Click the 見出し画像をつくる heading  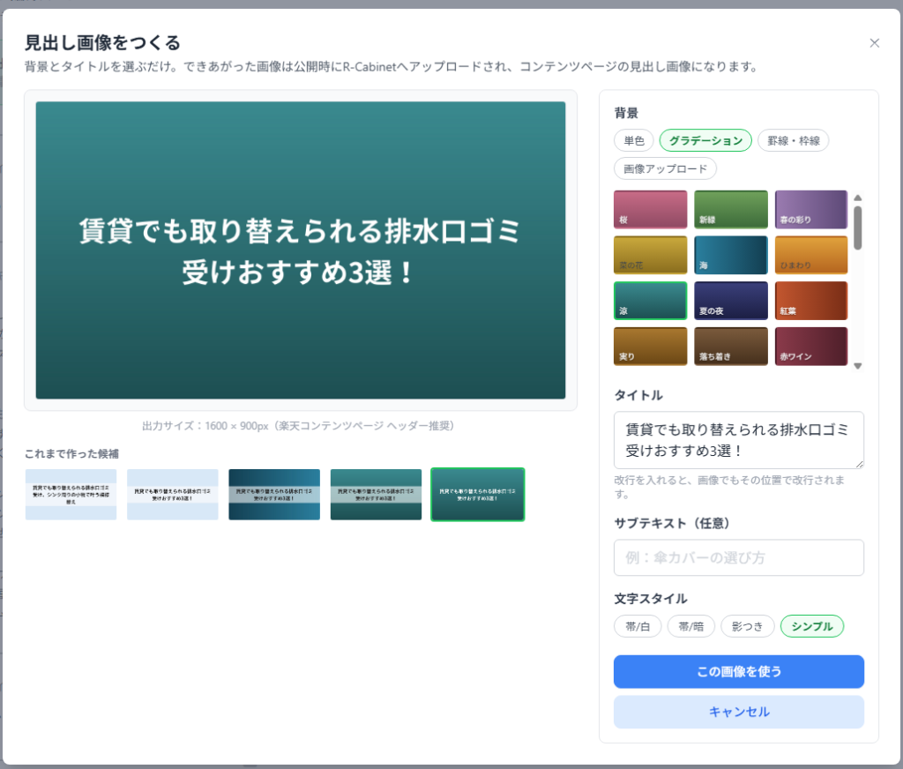tap(102, 42)
